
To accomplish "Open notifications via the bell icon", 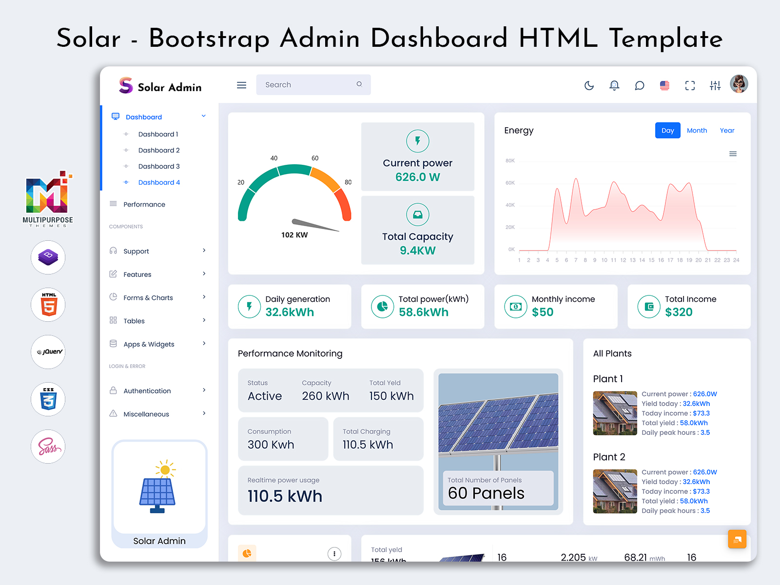I will coord(614,85).
